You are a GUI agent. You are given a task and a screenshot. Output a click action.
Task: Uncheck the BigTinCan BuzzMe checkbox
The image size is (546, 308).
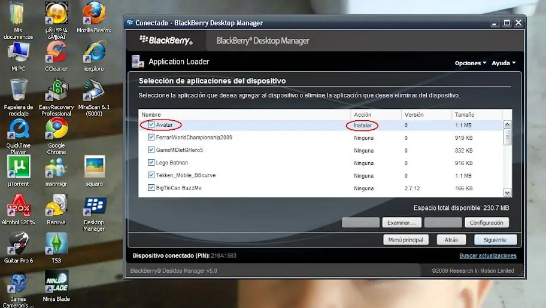[151, 188]
